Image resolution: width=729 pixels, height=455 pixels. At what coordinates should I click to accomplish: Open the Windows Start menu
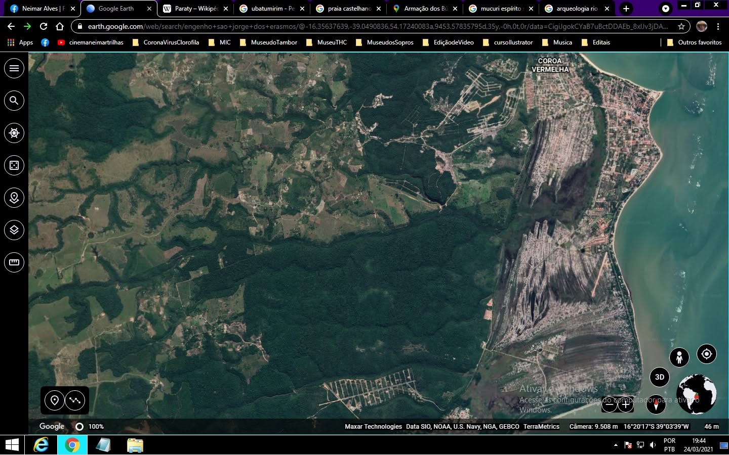12,445
